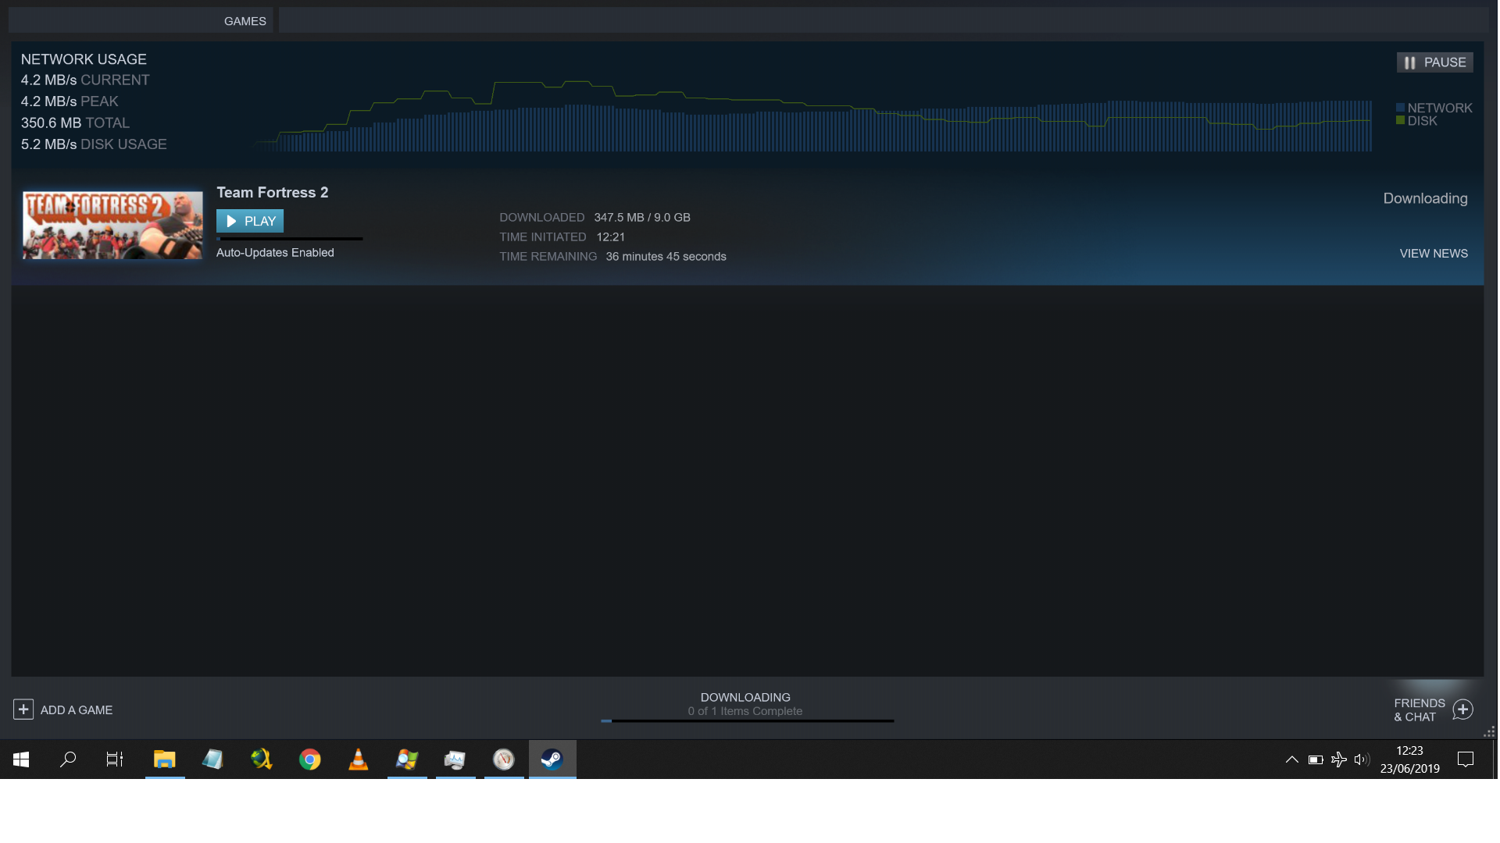This screenshot has height=843, width=1500.
Task: Click the 'Downloading' status label
Action: 1425,198
